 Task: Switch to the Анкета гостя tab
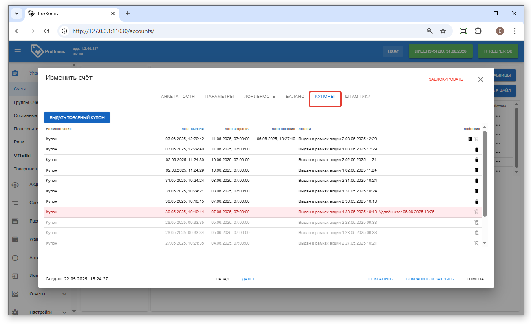point(178,97)
